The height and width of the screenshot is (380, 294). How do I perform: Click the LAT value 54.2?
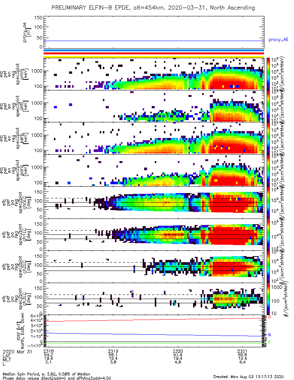pos(49,355)
